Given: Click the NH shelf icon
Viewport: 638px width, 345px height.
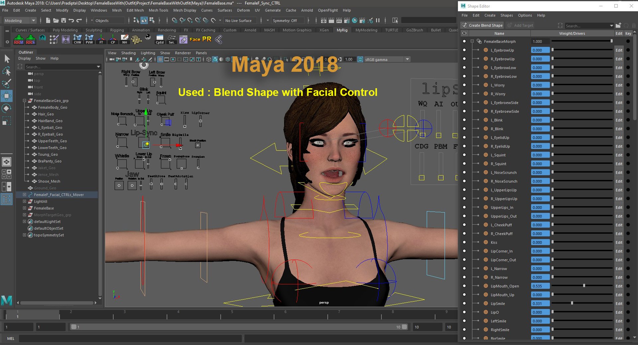Looking at the screenshot, I should pos(125,40).
